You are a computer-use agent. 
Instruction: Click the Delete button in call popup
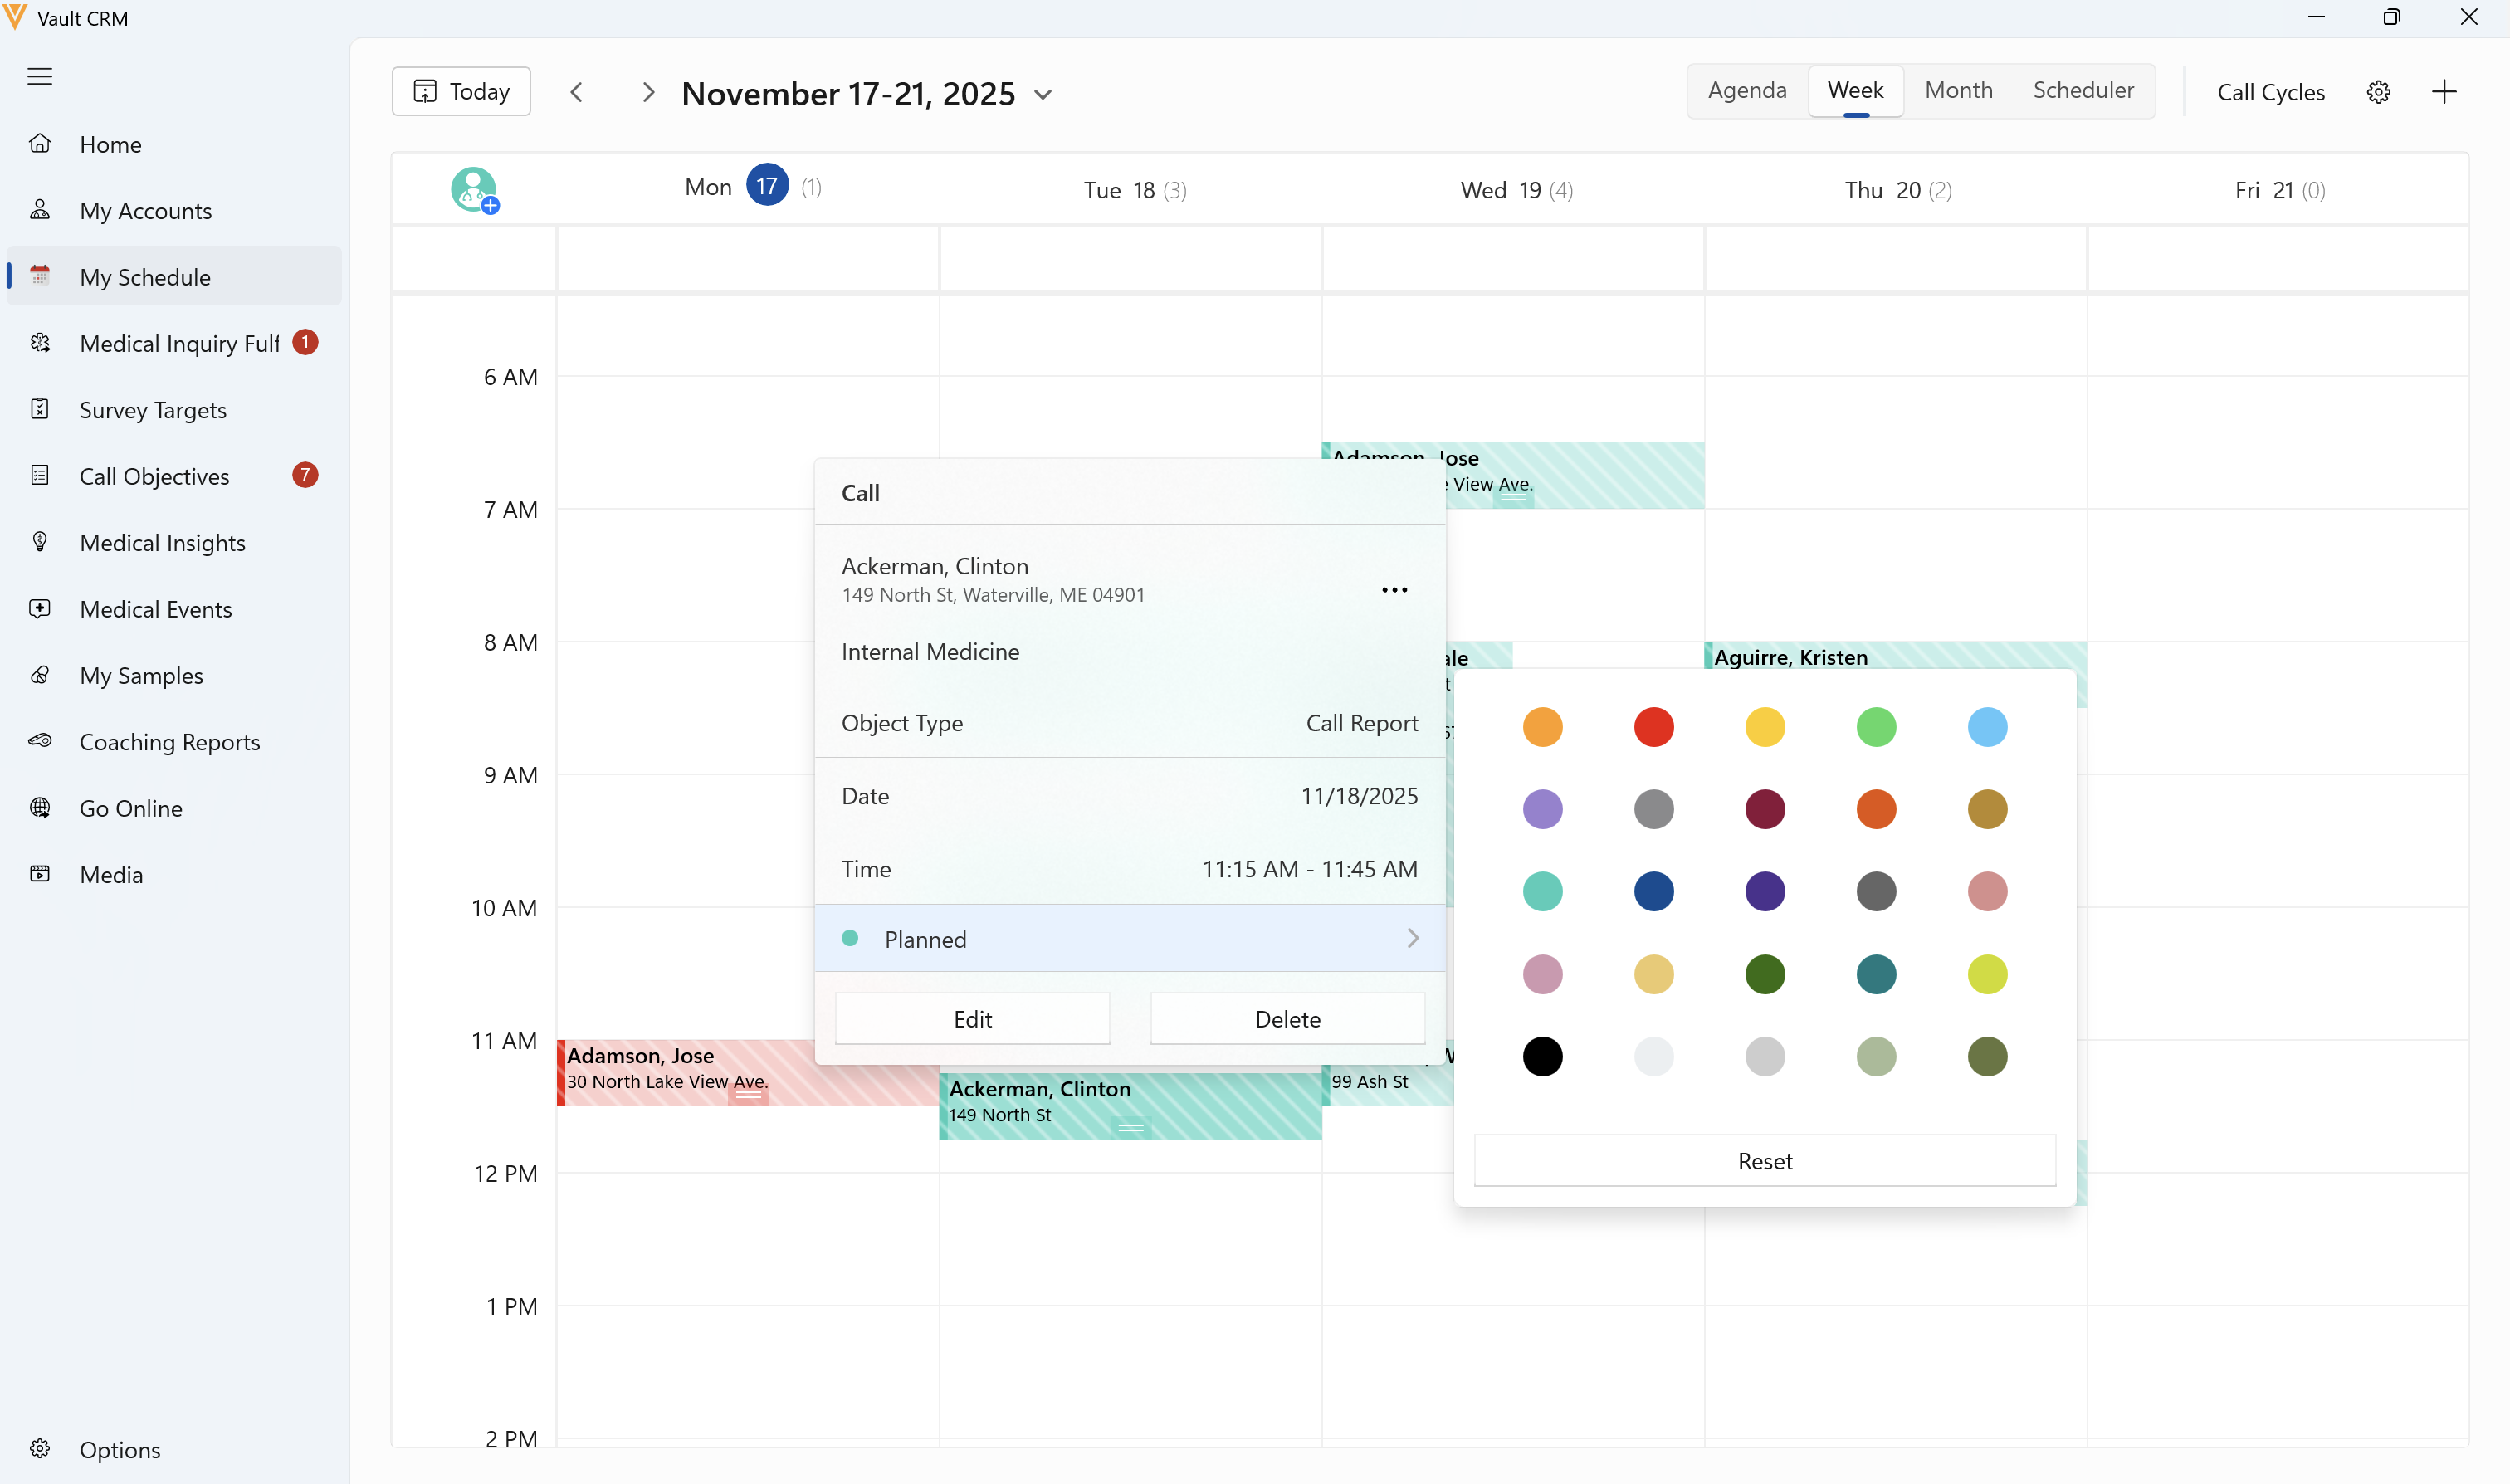1287,1019
